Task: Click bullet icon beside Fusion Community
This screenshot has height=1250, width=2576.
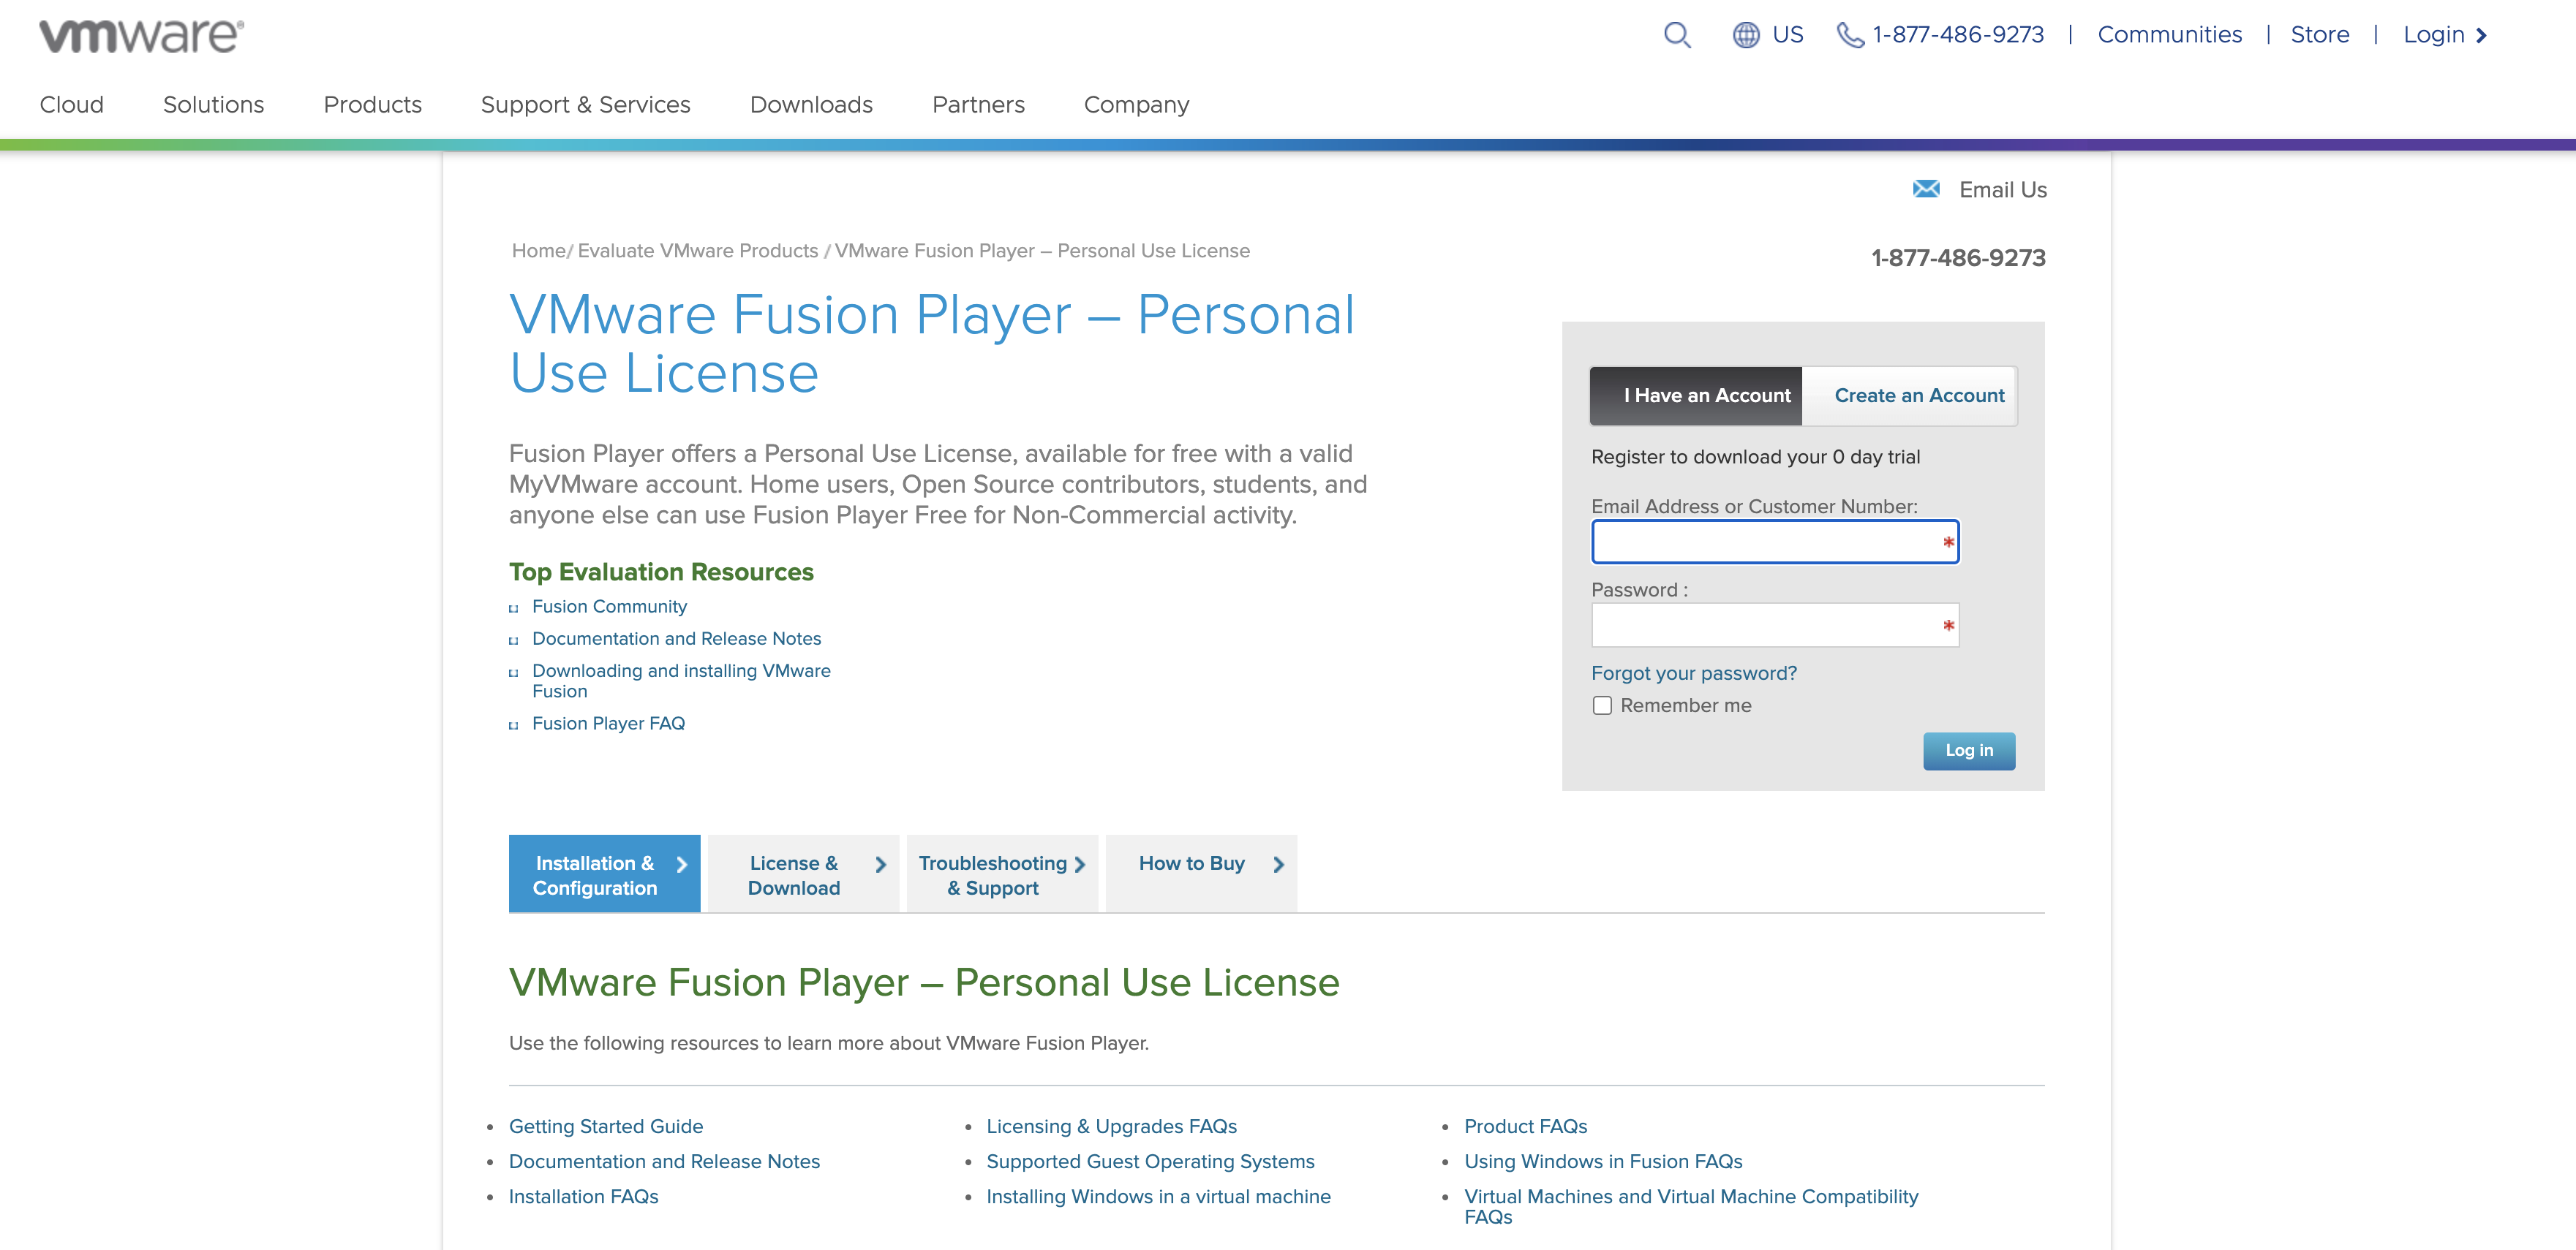Action: click(514, 607)
